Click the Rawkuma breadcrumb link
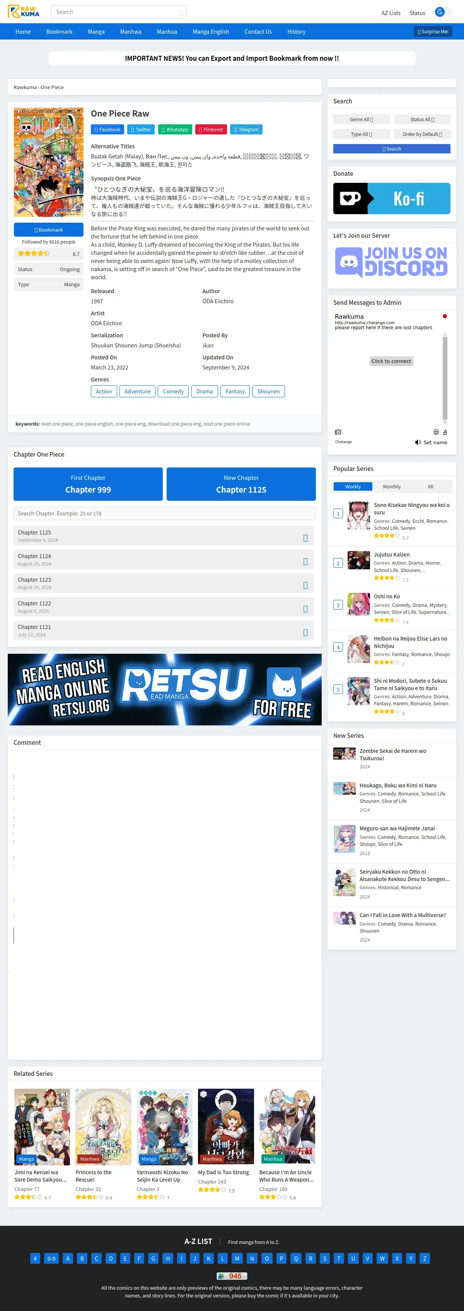 pyautogui.click(x=25, y=88)
